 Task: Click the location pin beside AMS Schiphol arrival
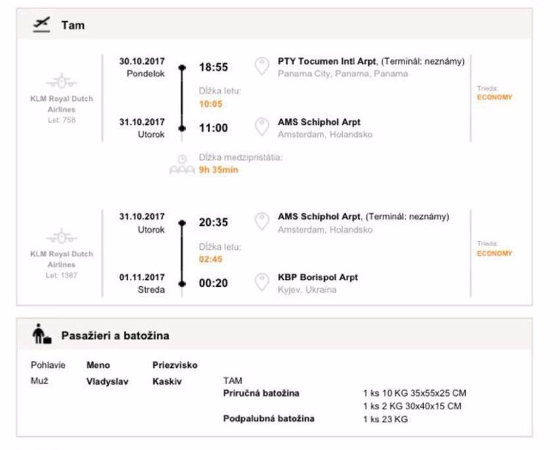click(x=262, y=127)
